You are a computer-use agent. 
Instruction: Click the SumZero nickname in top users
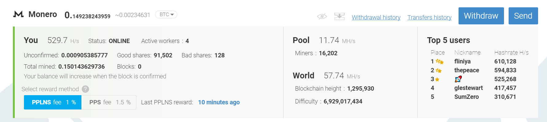466,97
